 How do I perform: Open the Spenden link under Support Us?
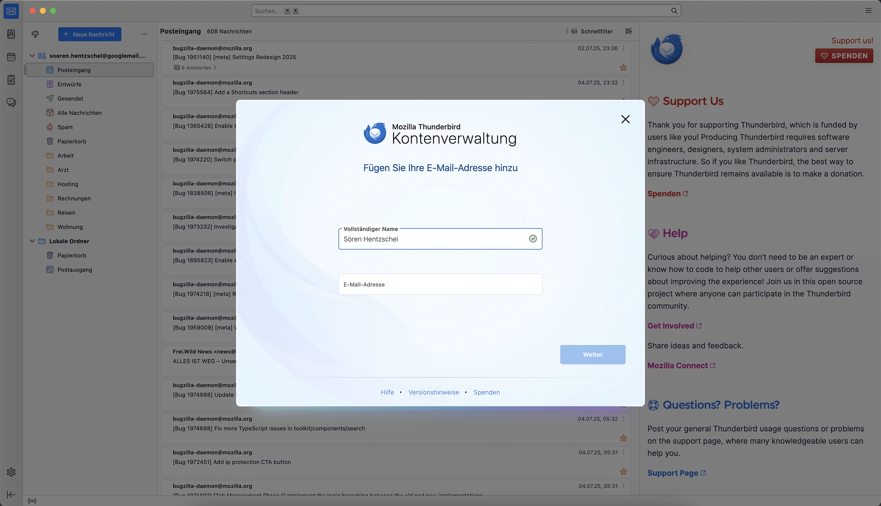668,194
